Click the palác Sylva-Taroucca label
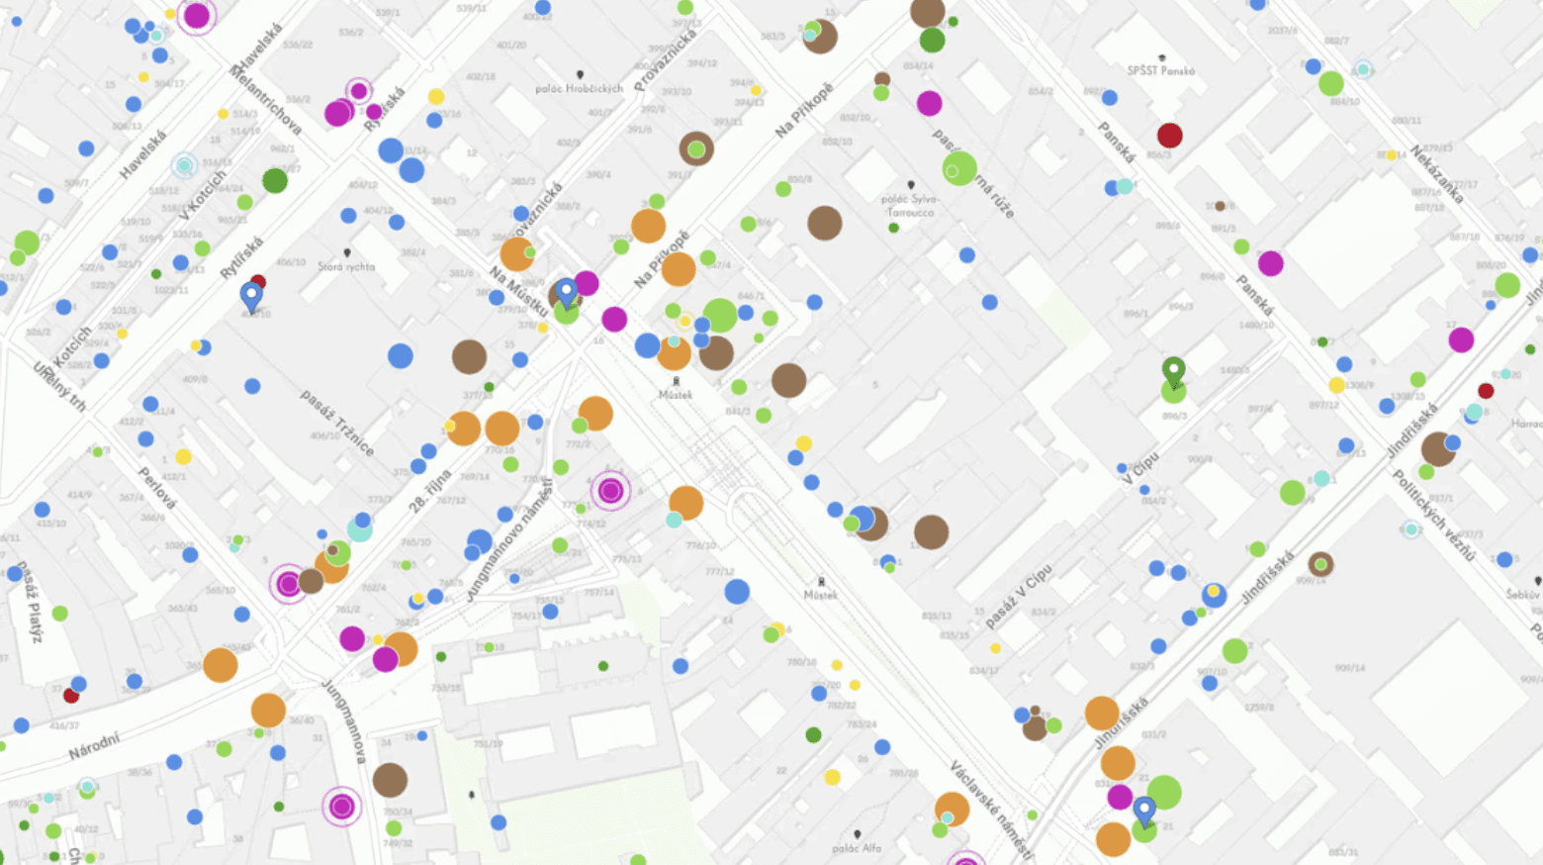This screenshot has height=865, width=1543. pyautogui.click(x=910, y=205)
